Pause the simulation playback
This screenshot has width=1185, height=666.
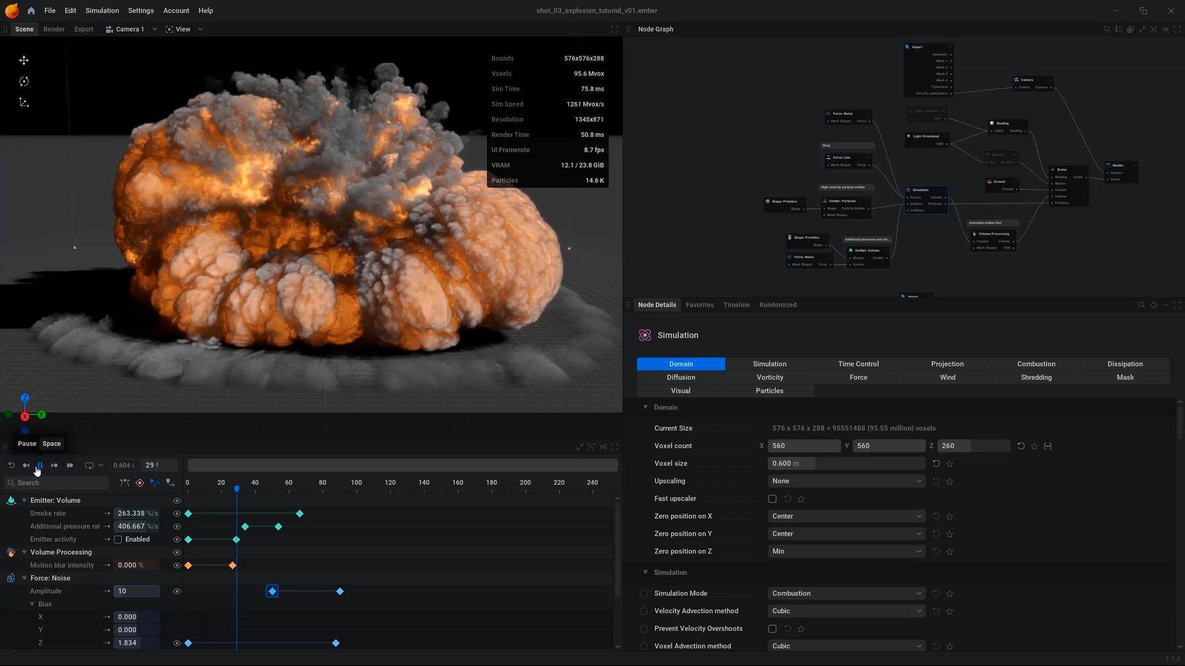(x=39, y=466)
